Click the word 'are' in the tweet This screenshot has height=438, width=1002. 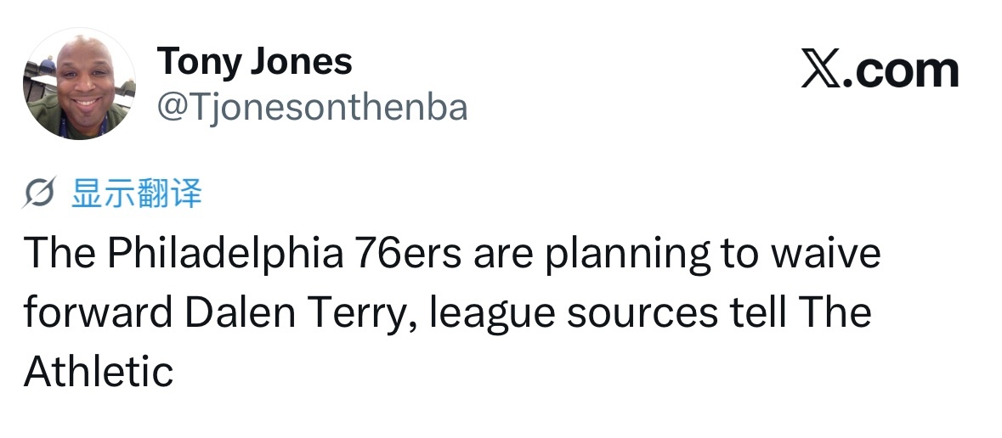(503, 255)
